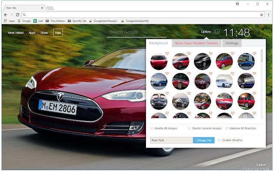The width and height of the screenshot is (274, 171).
Task: Focus the Search Google field
Action: (x=137, y=32)
